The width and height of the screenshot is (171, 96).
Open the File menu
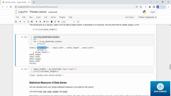coord(17,17)
